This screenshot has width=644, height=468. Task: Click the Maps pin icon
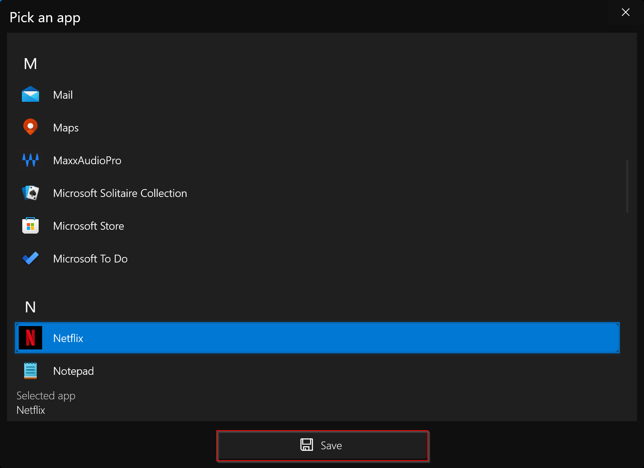(30, 127)
